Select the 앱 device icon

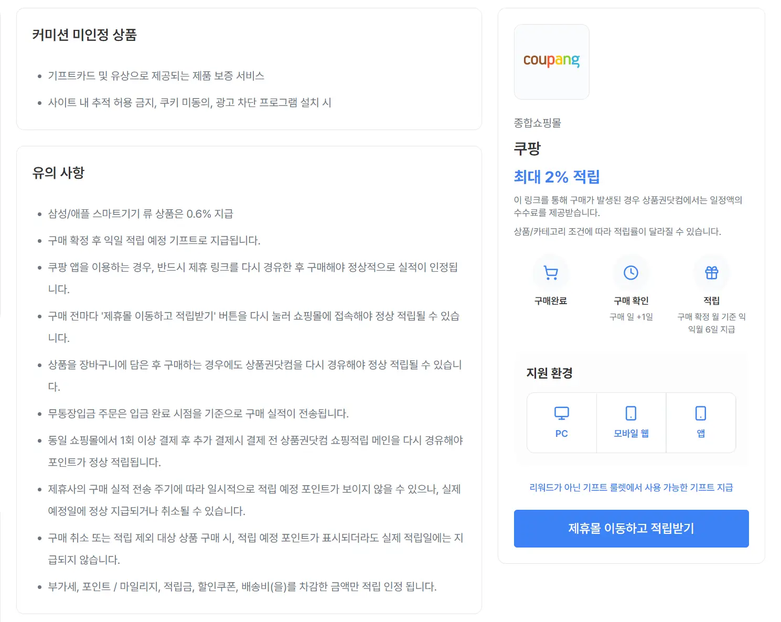[x=701, y=413]
